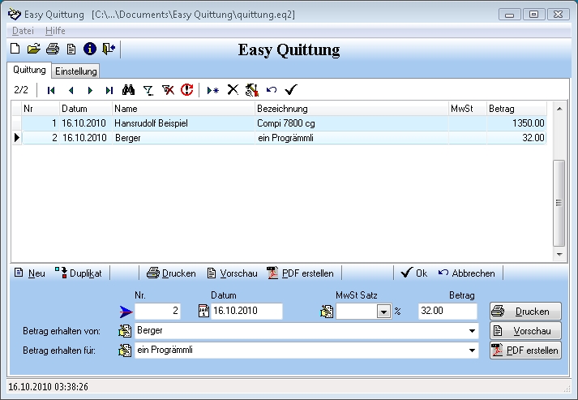The width and height of the screenshot is (578, 400).
Task: Click the Datum column header
Action: click(85, 109)
